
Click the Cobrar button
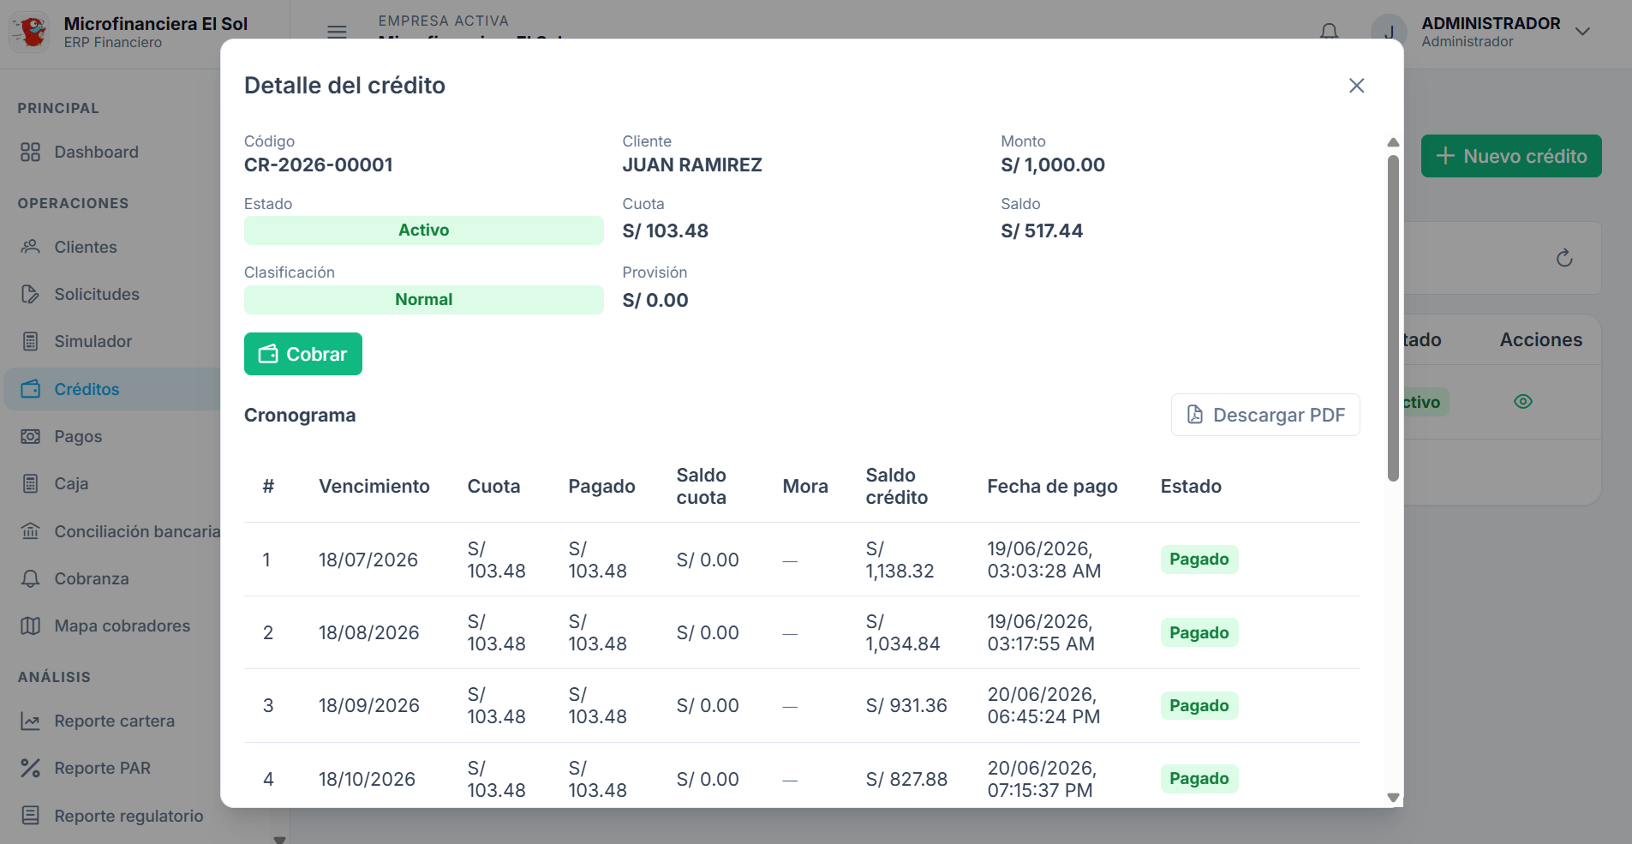point(303,354)
